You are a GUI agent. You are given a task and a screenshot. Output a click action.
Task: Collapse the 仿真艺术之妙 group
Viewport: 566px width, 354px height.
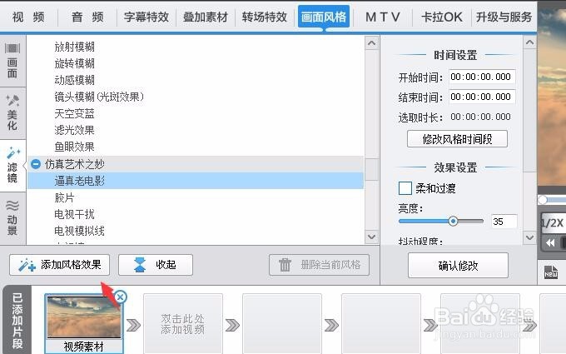point(35,164)
